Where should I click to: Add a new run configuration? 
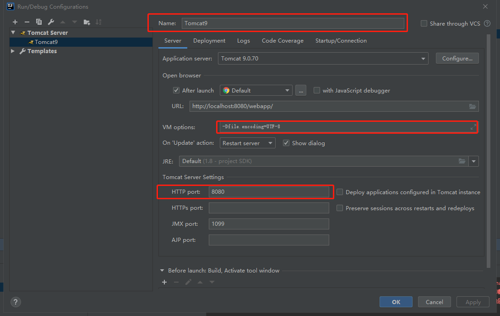(15, 22)
